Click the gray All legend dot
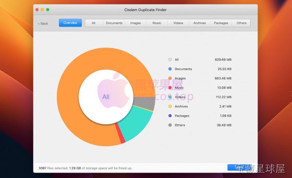The width and height of the screenshot is (292, 178). pyautogui.click(x=170, y=60)
